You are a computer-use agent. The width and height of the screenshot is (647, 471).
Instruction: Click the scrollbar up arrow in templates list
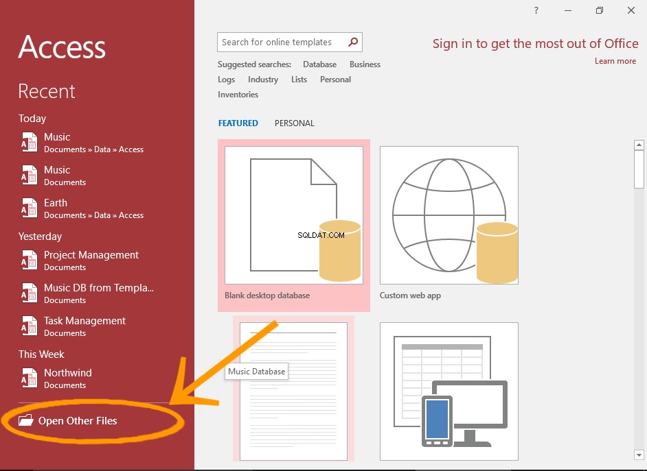click(x=639, y=145)
